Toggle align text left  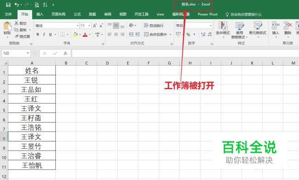coord(109,34)
